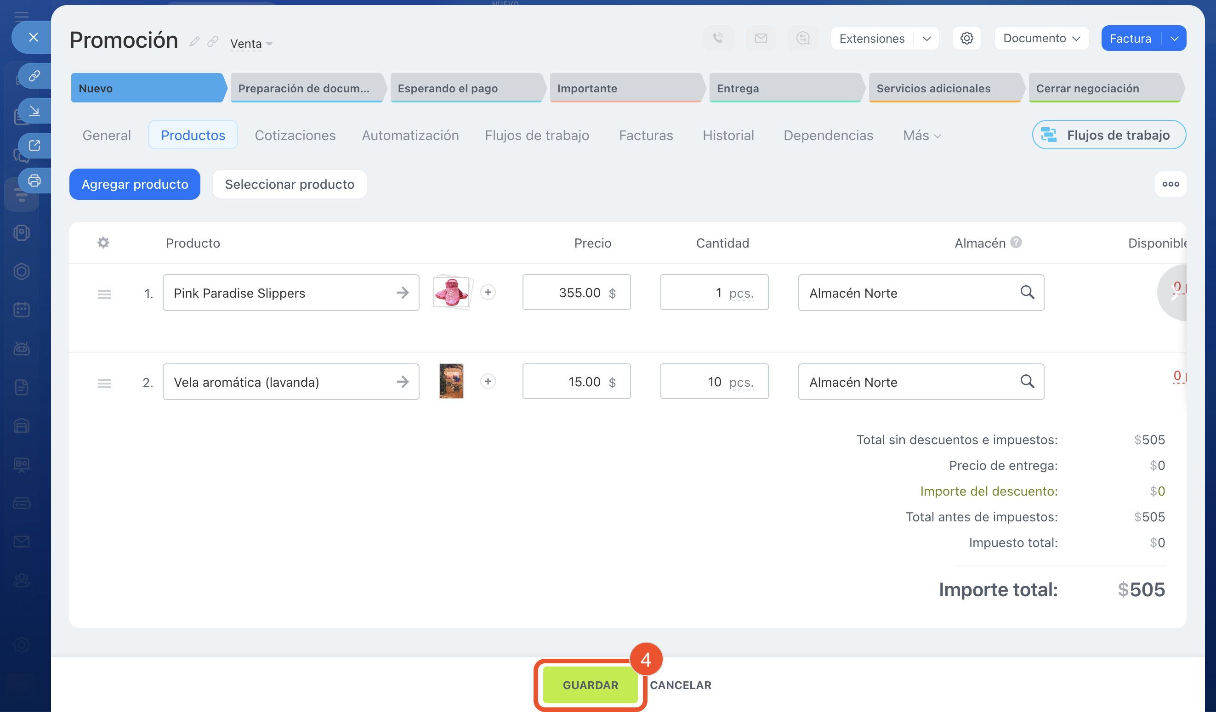Switch to the Cotizaciones tab
The image size is (1216, 712).
coord(295,136)
